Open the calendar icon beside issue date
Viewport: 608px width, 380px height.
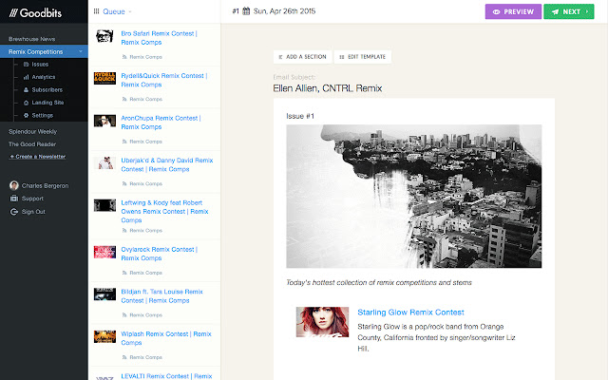click(x=246, y=10)
